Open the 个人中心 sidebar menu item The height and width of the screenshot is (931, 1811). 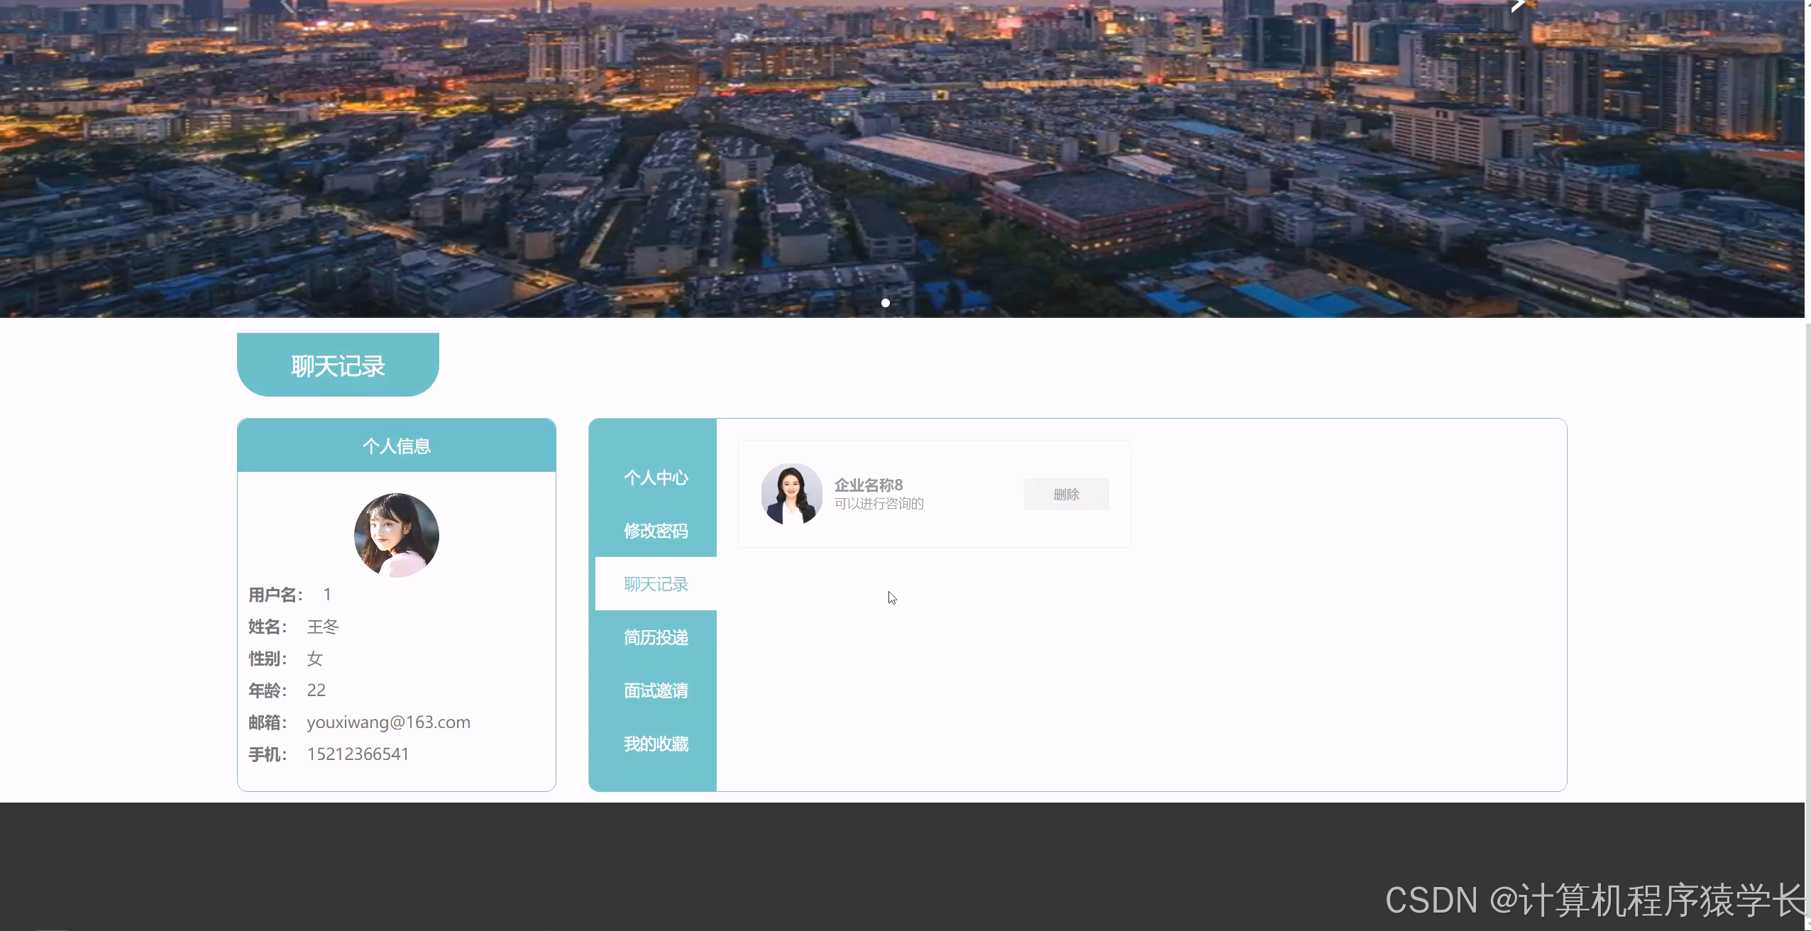[x=656, y=478]
